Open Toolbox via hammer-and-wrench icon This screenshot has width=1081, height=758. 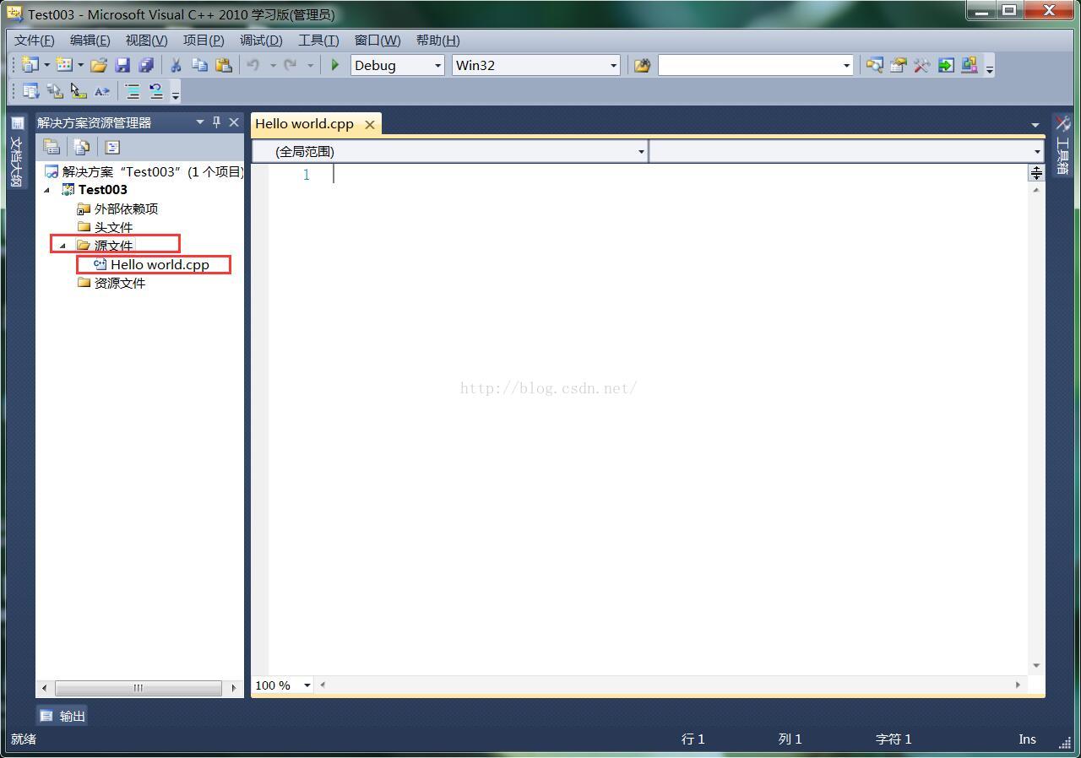tap(922, 65)
